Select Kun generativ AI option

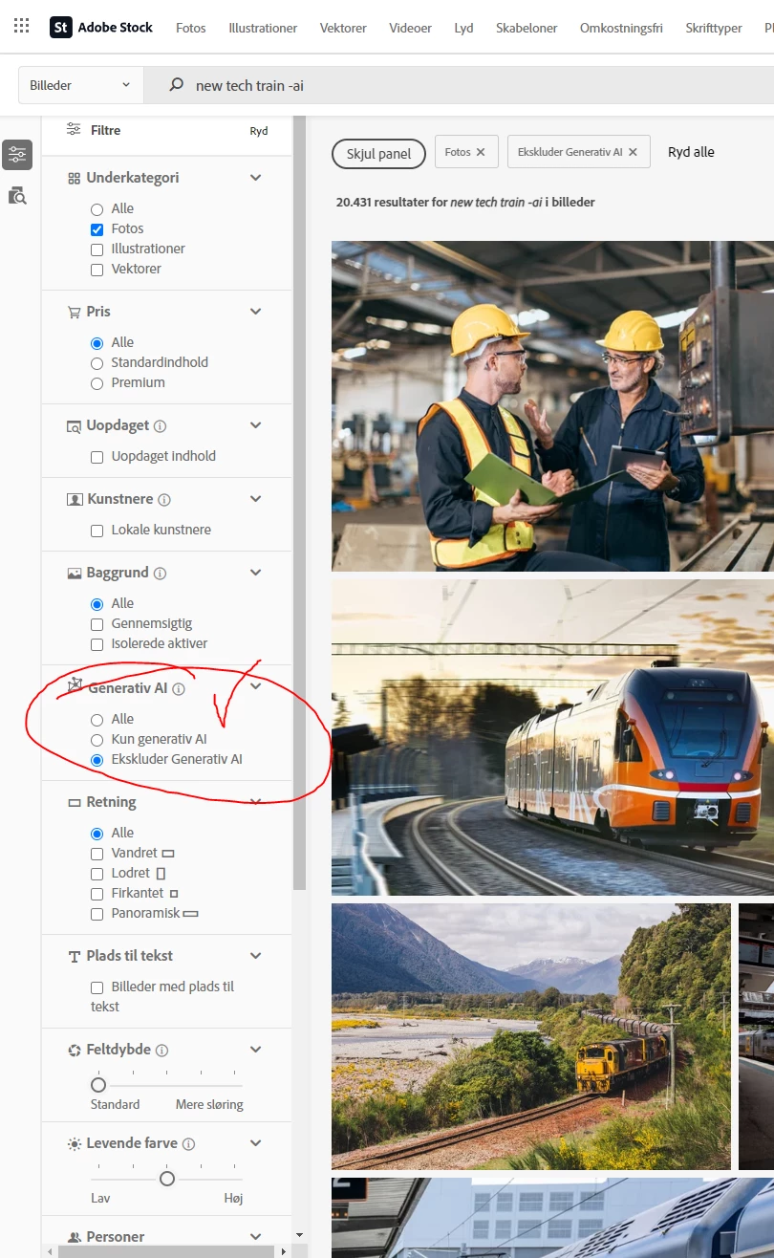point(97,740)
